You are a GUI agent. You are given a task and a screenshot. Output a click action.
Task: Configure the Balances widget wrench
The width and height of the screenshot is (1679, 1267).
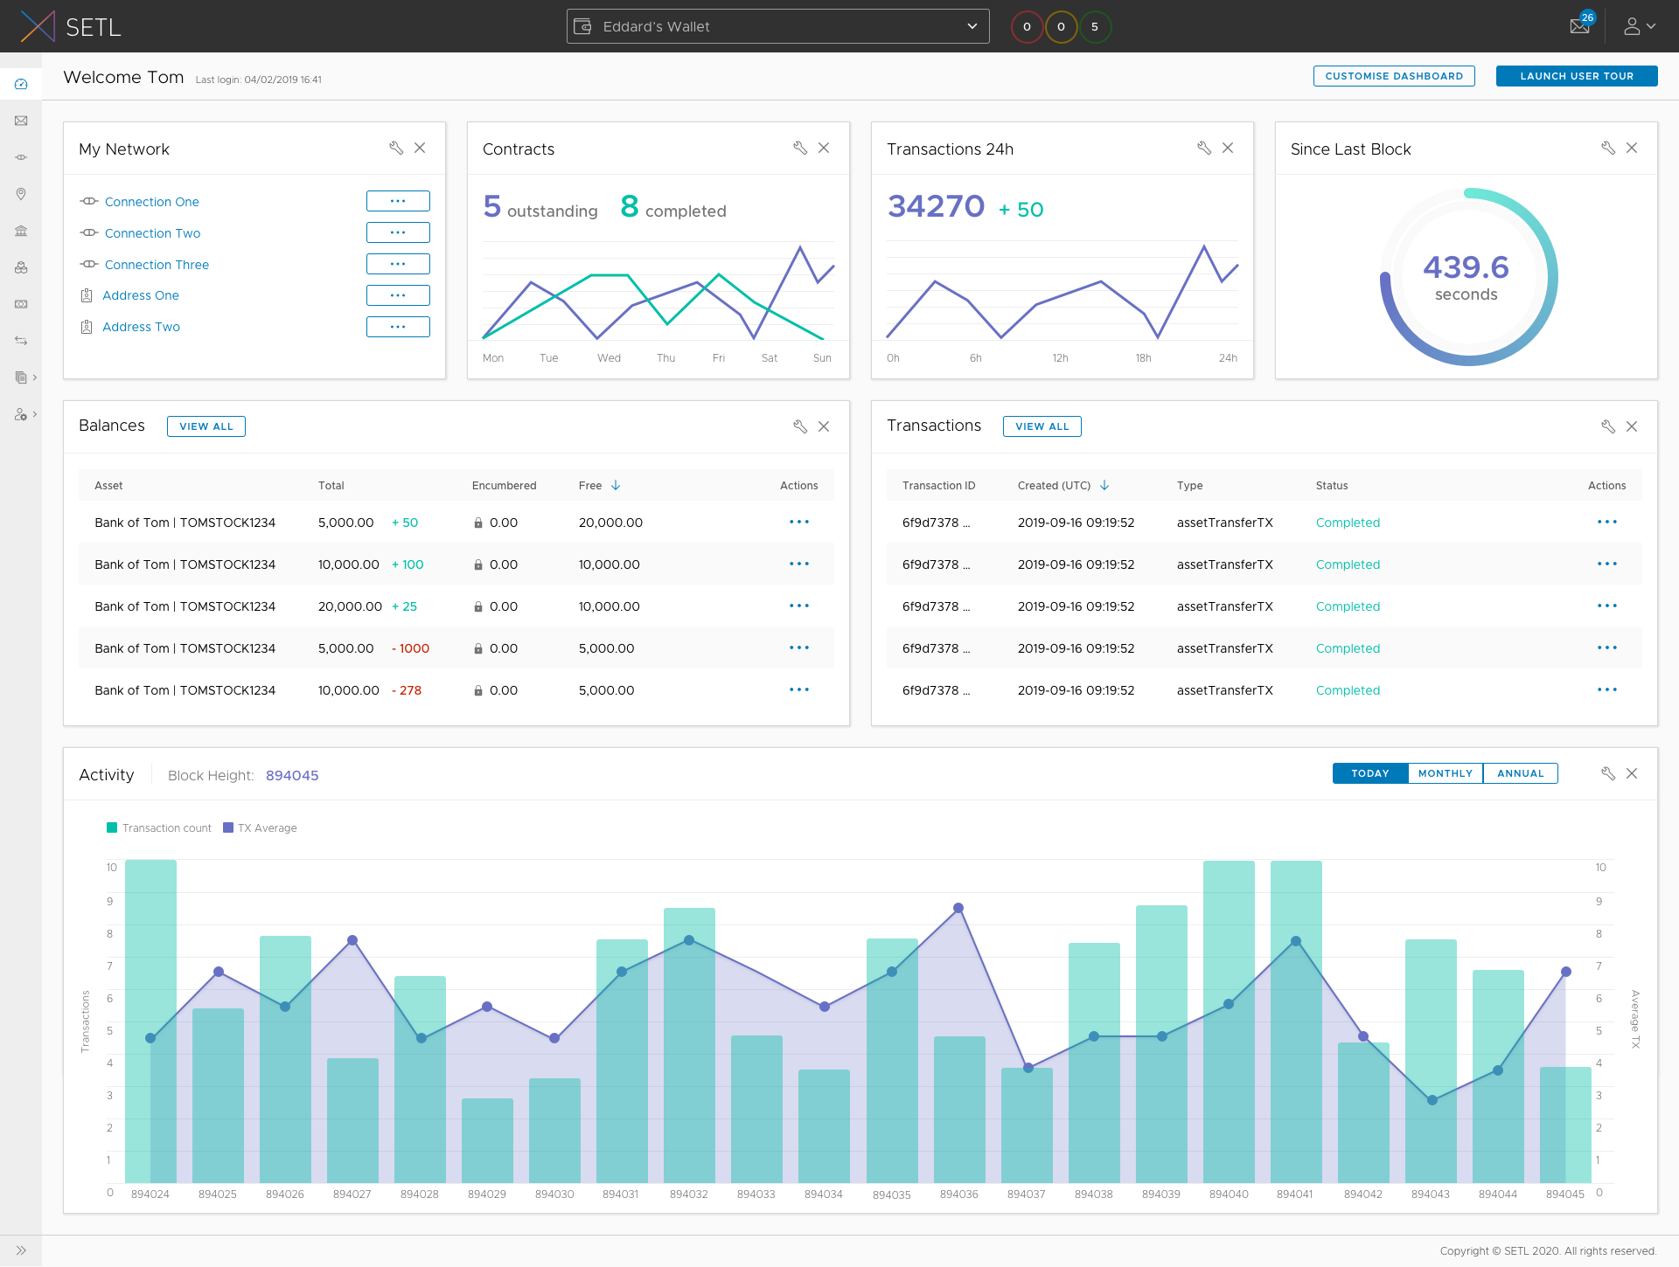click(x=800, y=426)
